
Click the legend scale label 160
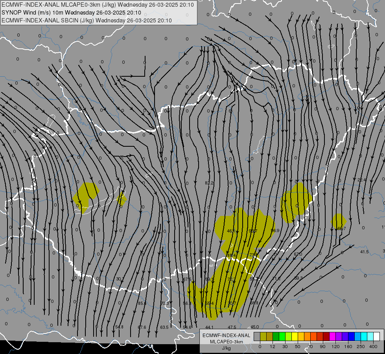coord(348,347)
